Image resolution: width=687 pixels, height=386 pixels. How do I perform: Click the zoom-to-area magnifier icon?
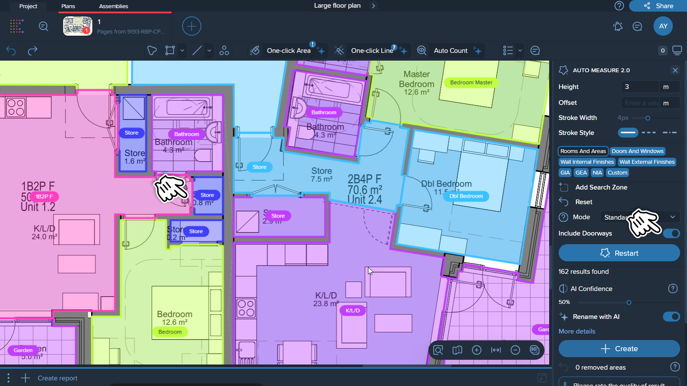pos(438,350)
